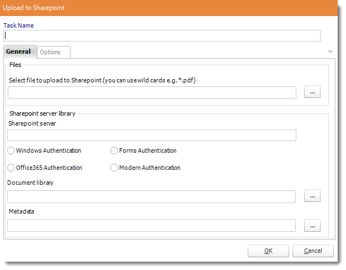The image size is (346, 270).
Task: Click the 'Select file to upload to Sharepoint' label
Action: pyautogui.click(x=102, y=80)
